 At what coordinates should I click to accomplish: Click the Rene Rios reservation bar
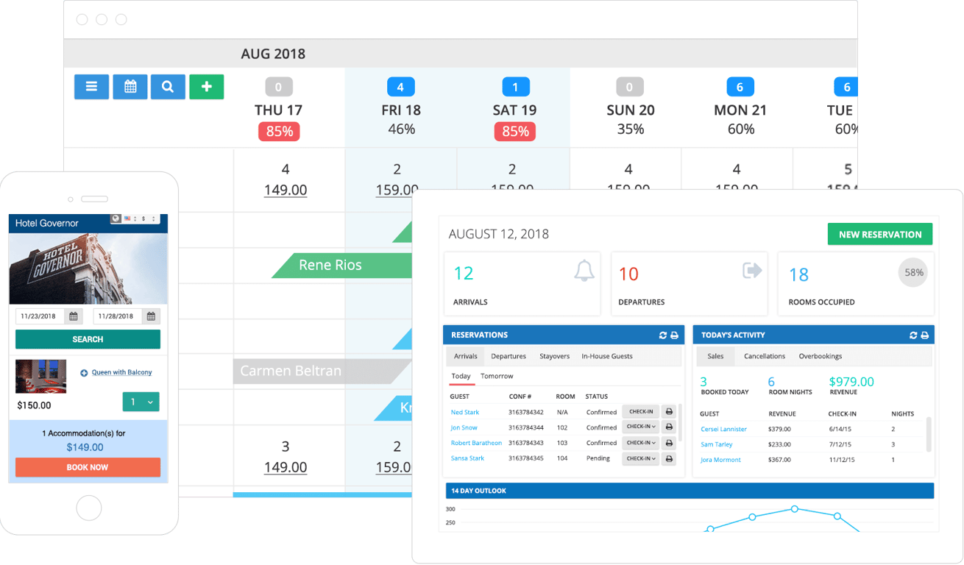pos(342,265)
